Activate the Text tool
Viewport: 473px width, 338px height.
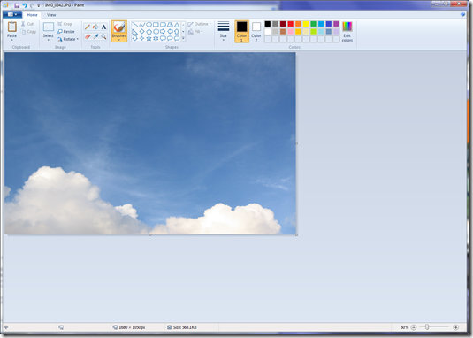click(x=103, y=27)
